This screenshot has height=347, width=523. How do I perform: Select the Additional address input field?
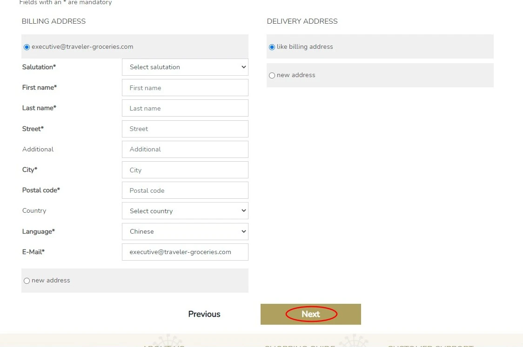pyautogui.click(x=185, y=149)
